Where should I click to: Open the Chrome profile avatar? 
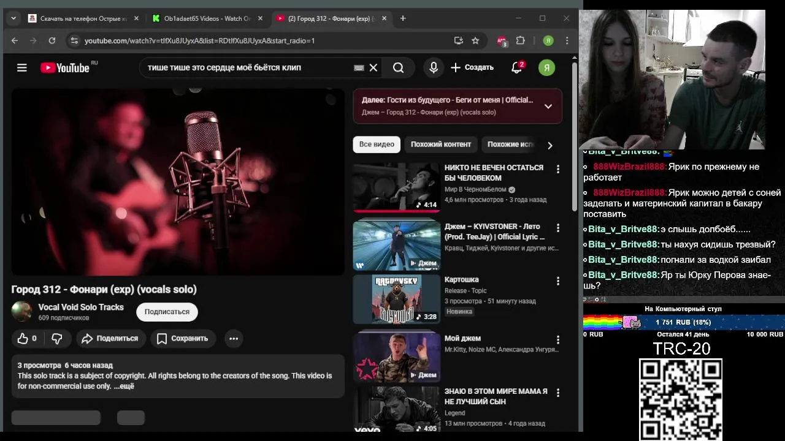pos(548,40)
